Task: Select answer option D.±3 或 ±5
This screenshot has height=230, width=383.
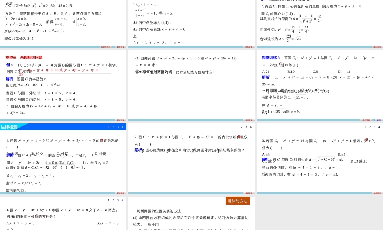Action: pos(359,161)
